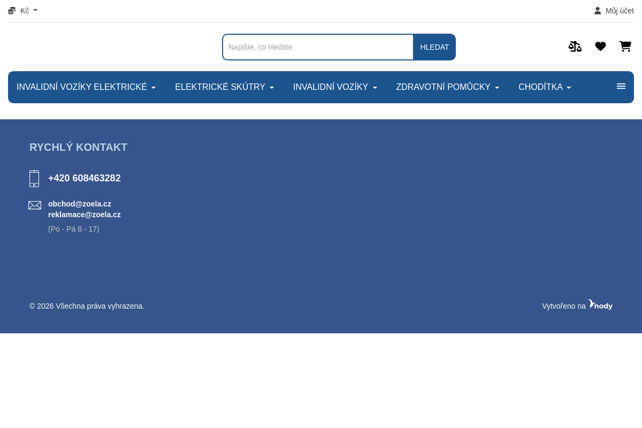
Task: Open the Nody logo link
Action: point(600,305)
